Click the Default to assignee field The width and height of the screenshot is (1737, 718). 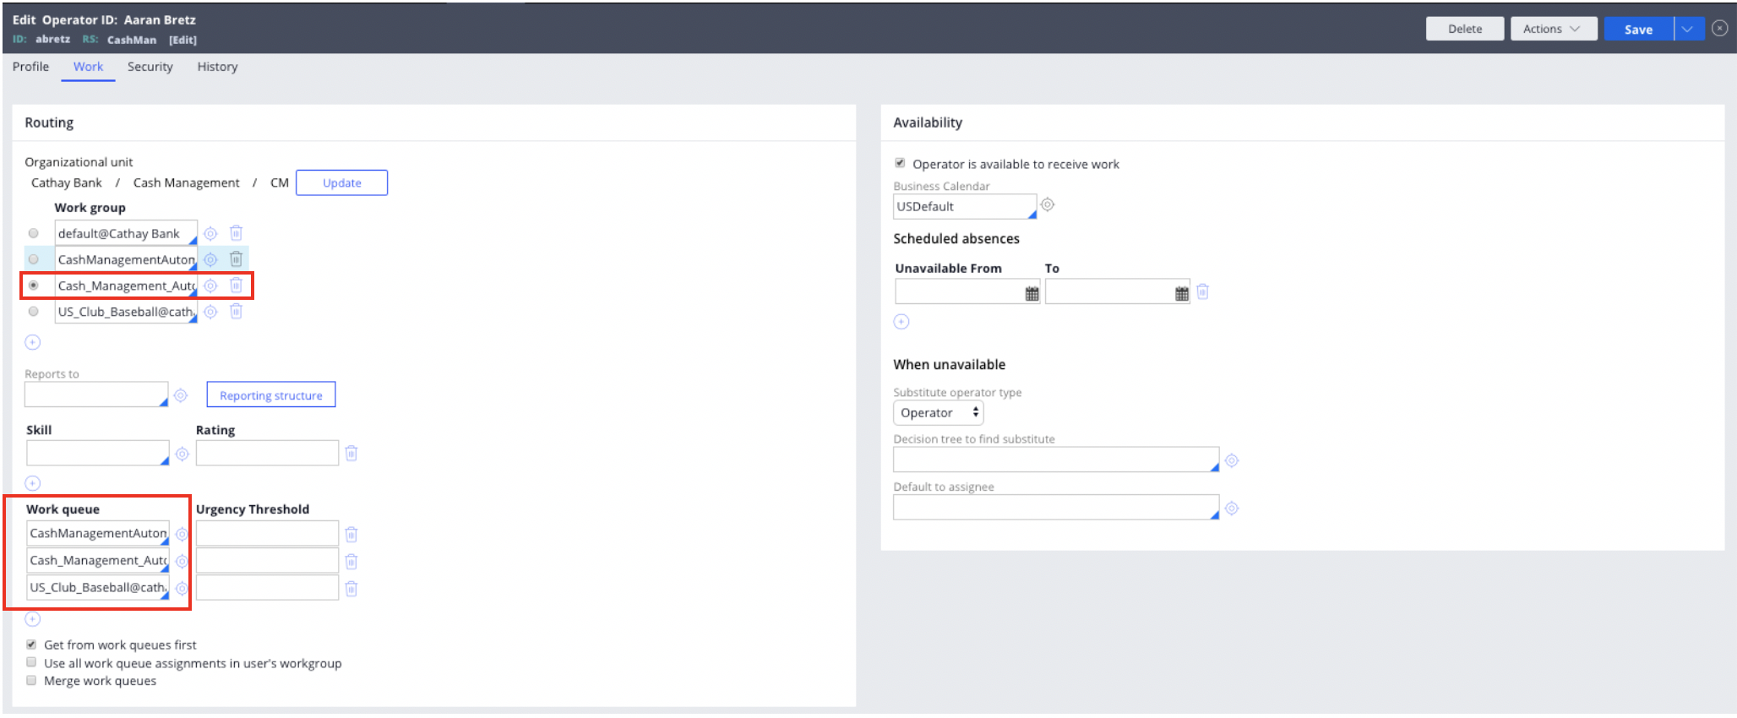click(x=1056, y=507)
